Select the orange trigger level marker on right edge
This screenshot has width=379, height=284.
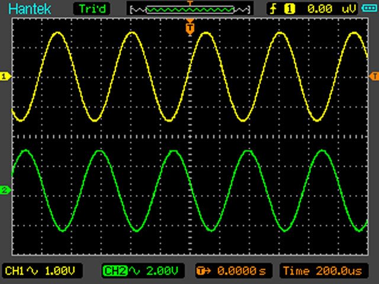(374, 76)
